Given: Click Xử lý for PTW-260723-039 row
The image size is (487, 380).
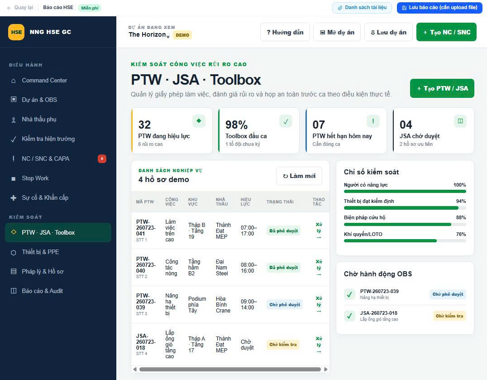Looking at the screenshot, I should click(319, 304).
